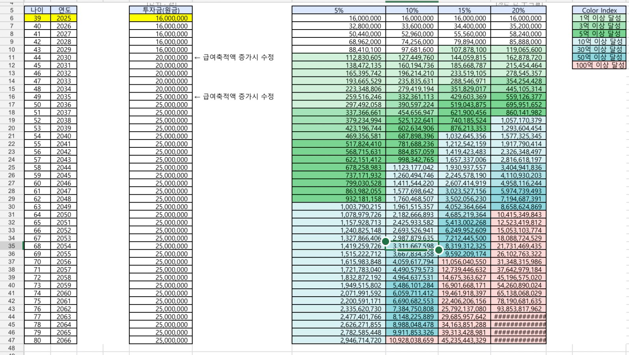Select investment cell 20,000,000 for year 2030
Viewport: 629px width, 355px height.
click(161, 58)
